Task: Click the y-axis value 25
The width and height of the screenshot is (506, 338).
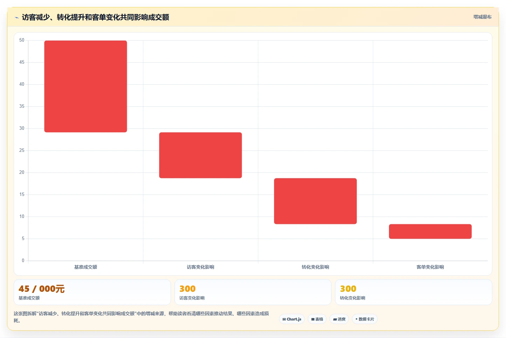Action: click(x=22, y=150)
